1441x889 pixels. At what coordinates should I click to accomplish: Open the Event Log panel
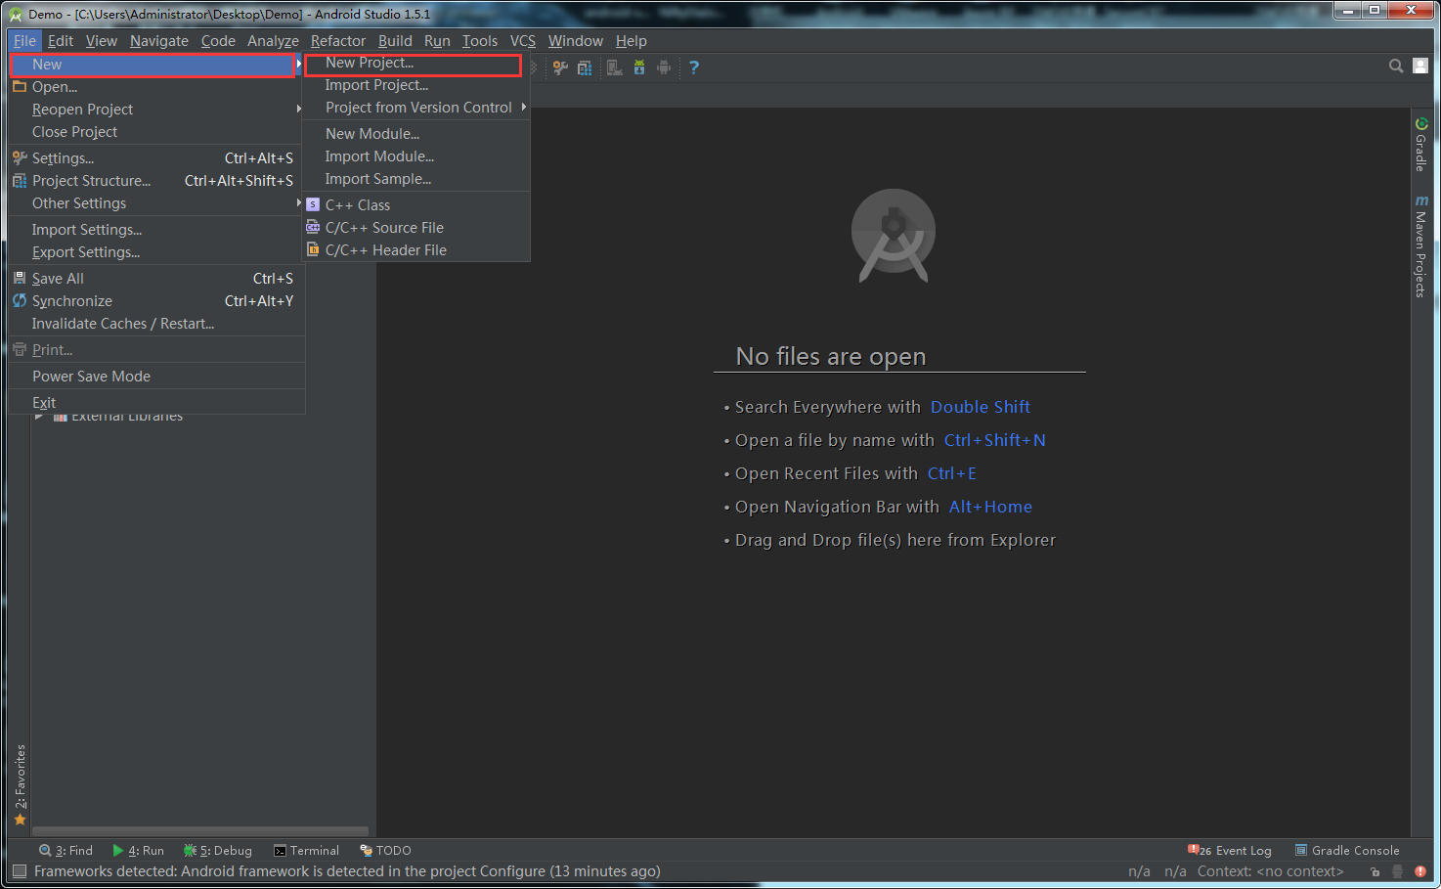(x=1231, y=851)
